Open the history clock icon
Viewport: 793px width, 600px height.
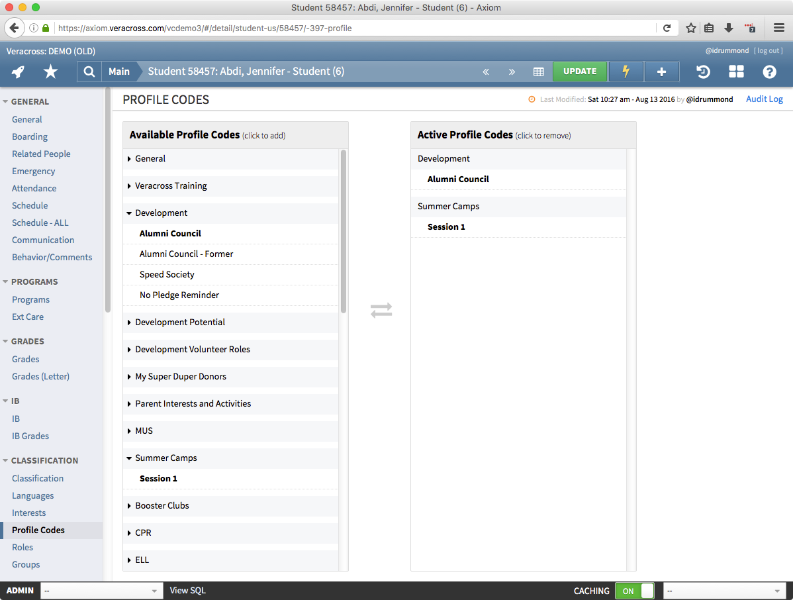[704, 72]
